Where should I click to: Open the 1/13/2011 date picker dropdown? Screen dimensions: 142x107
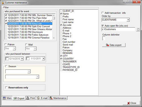point(43,58)
